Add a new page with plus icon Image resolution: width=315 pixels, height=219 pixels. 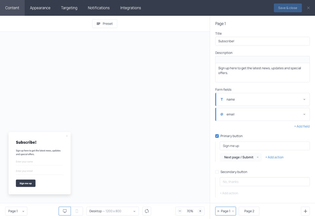click(305, 211)
